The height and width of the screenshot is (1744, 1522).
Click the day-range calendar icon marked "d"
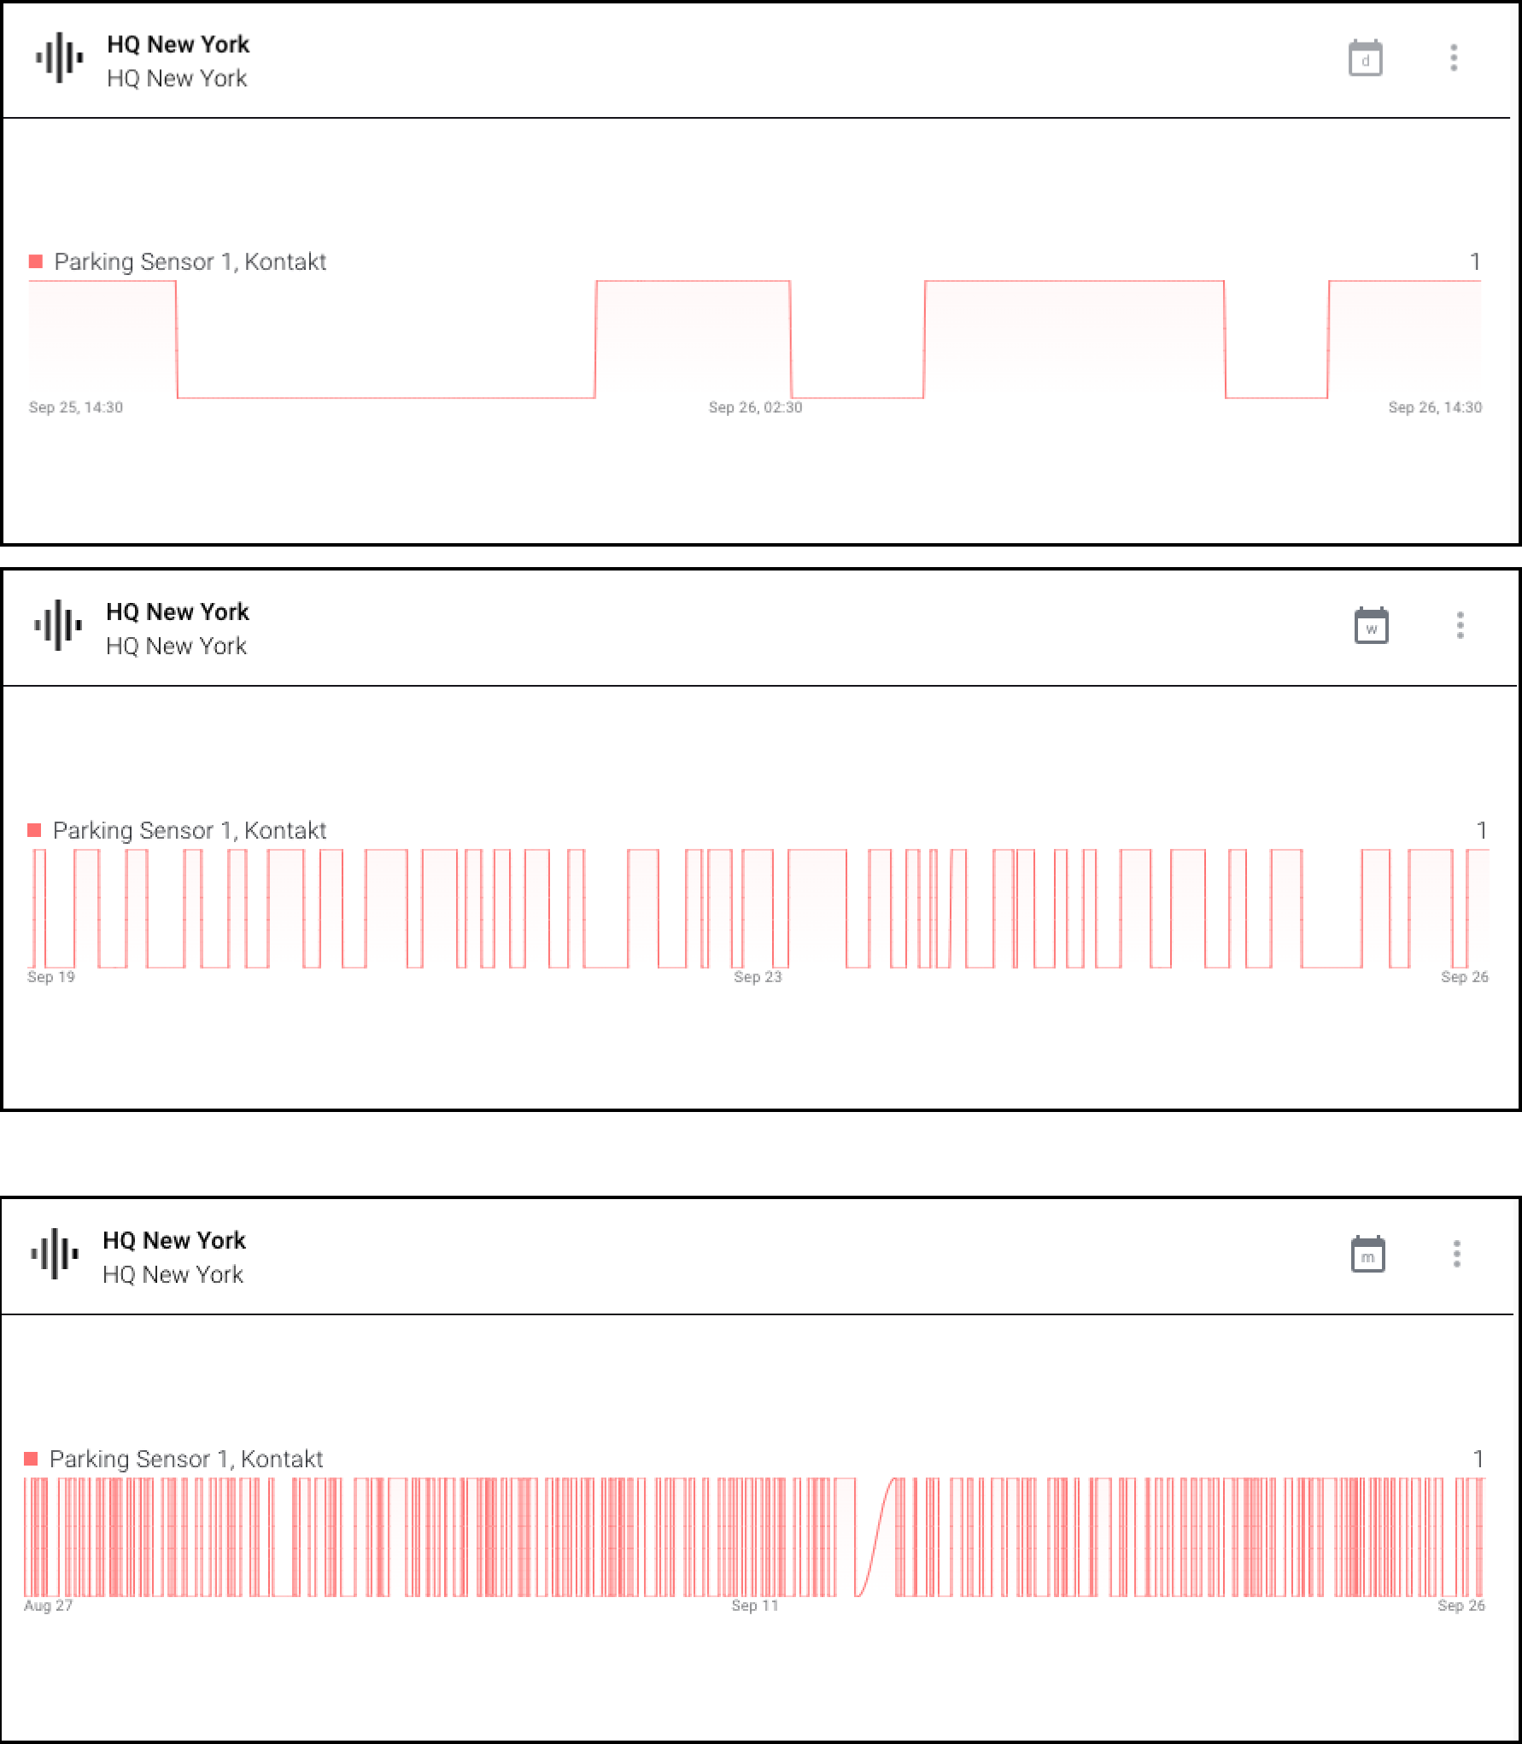tap(1365, 59)
